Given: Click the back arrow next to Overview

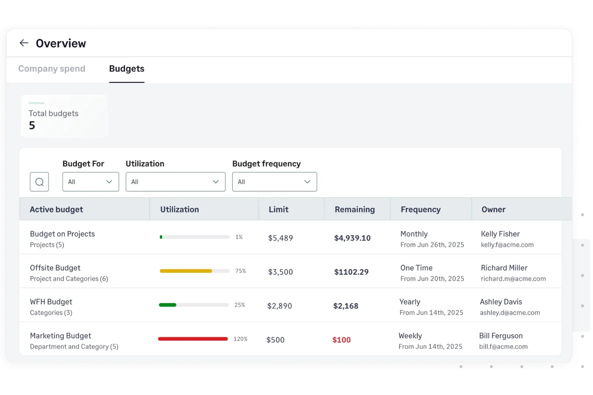Looking at the screenshot, I should (24, 43).
